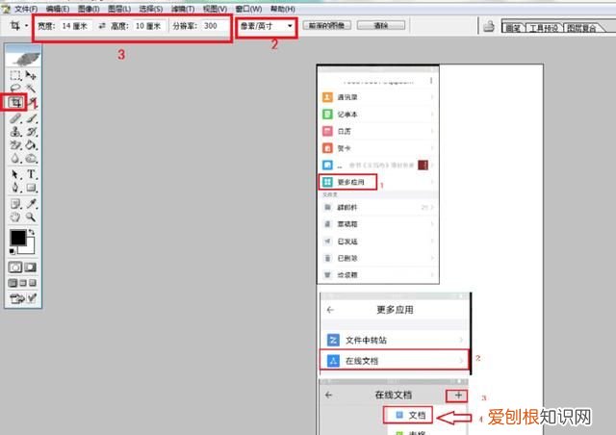Screen dimensions: 616x435
Task: Select the Paint Bucket tool
Action: point(32,145)
